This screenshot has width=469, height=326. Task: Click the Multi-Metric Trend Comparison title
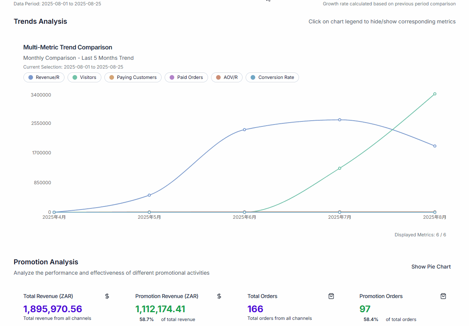[68, 48]
